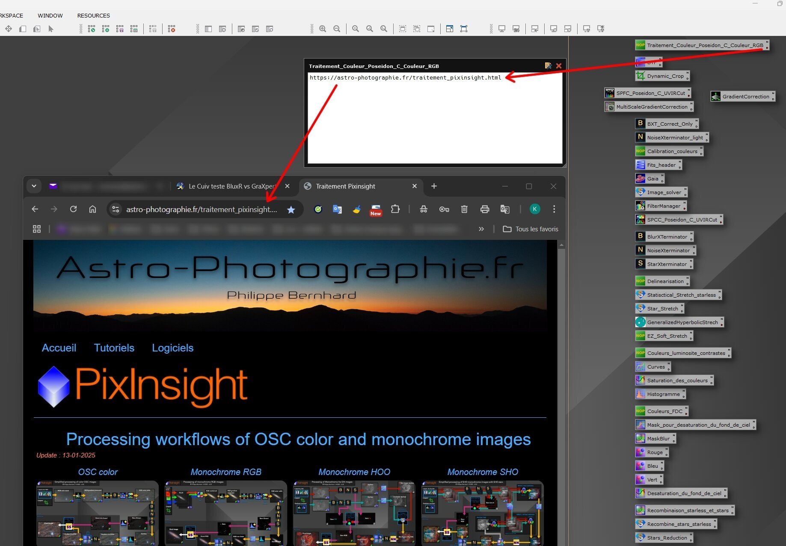
Task: Open the Tutoriels link
Action: pyautogui.click(x=114, y=348)
